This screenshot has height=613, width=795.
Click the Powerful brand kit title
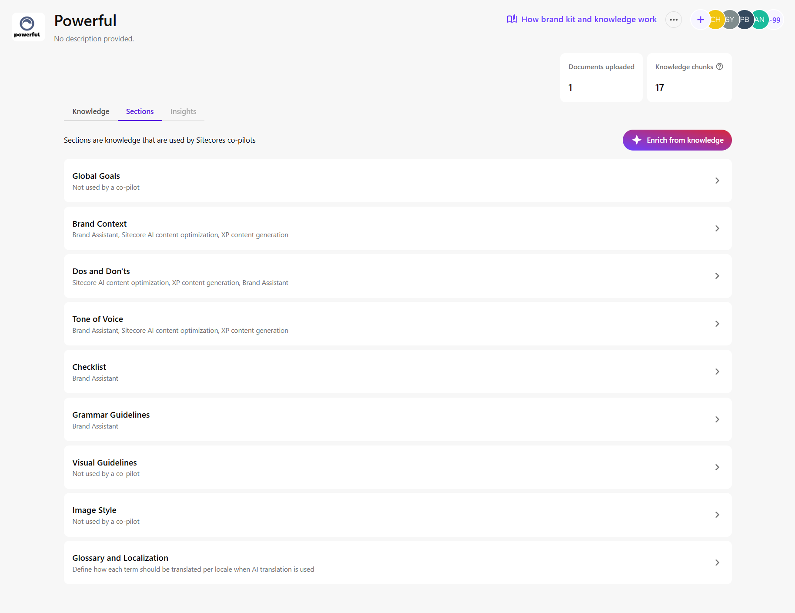click(x=85, y=20)
